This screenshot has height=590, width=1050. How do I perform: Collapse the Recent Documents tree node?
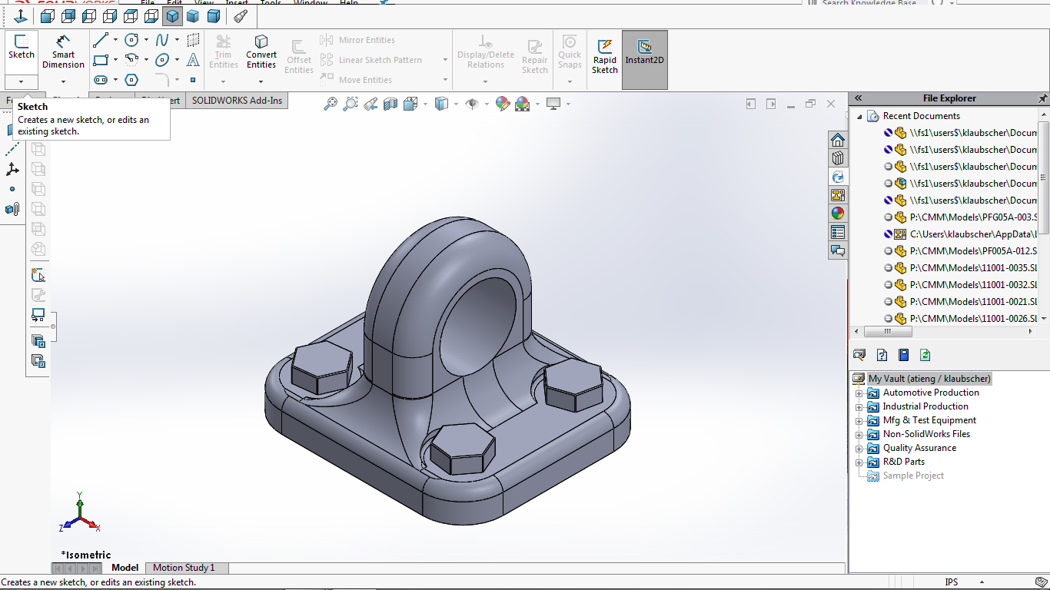click(x=860, y=116)
